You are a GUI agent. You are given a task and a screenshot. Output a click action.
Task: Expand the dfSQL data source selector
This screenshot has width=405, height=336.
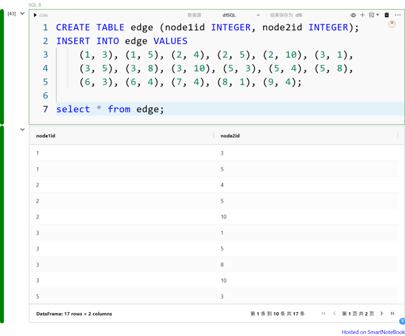(258, 15)
